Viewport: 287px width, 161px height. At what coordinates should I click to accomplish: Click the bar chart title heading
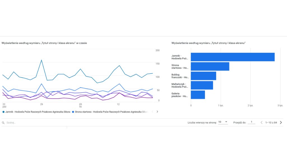(208, 43)
